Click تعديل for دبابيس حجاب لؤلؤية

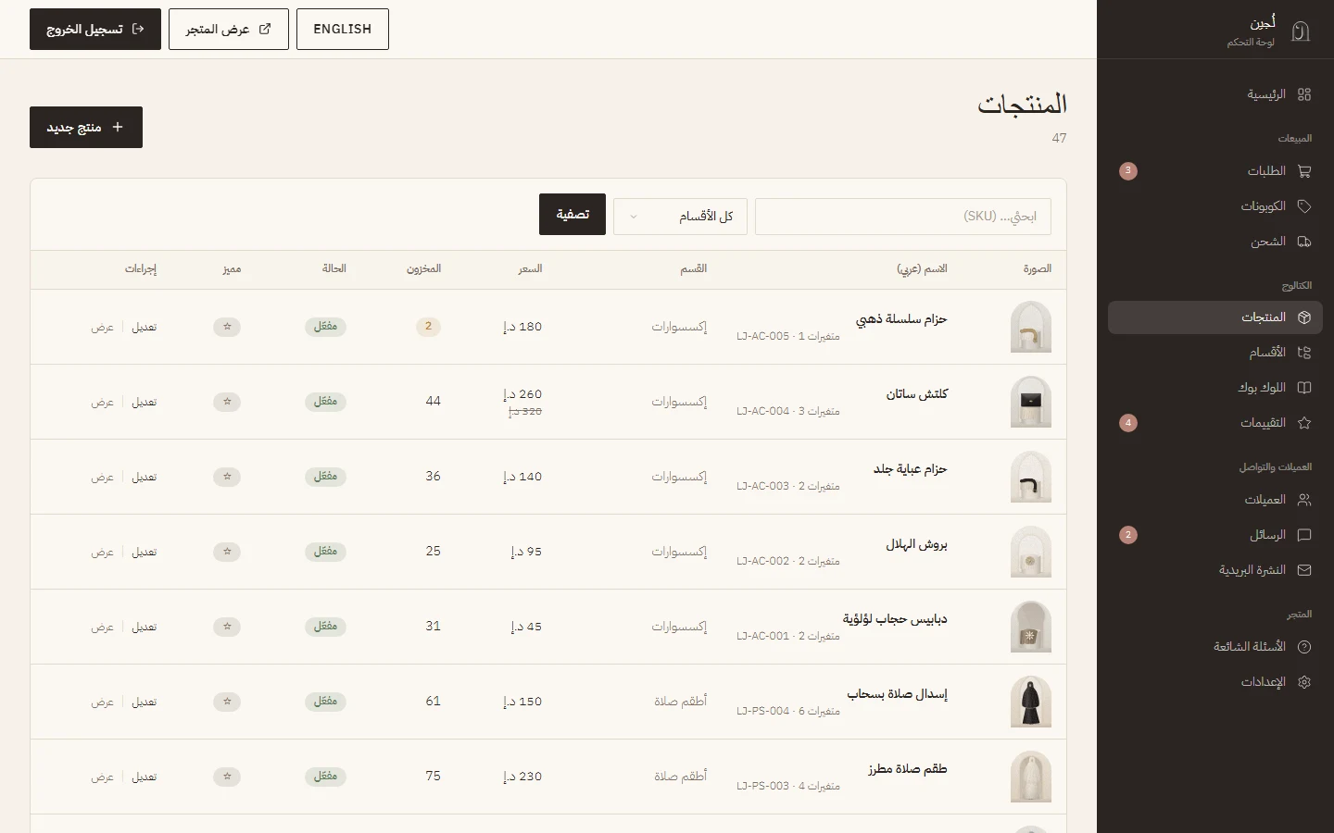click(x=145, y=627)
